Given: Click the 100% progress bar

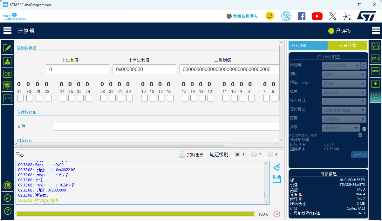Looking at the screenshot, I should (135, 214).
